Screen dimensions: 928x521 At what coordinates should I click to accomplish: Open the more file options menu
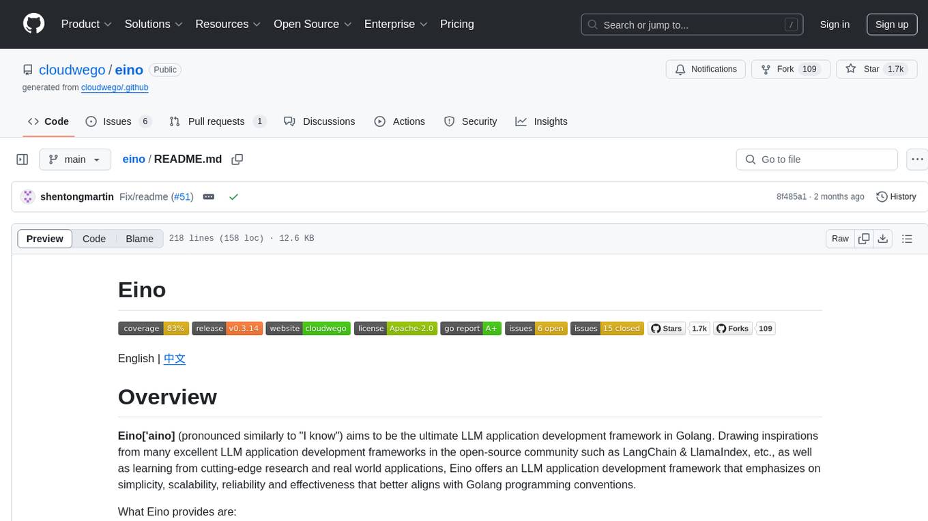coord(918,160)
